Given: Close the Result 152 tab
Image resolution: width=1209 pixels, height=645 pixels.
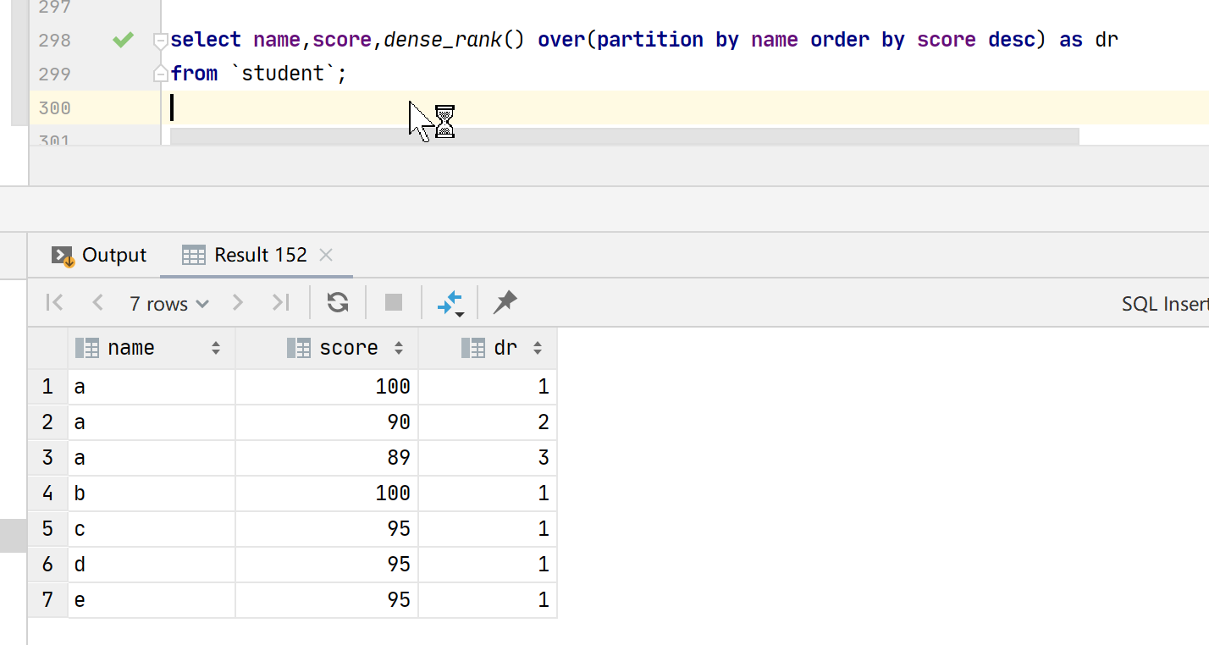Looking at the screenshot, I should [x=327, y=256].
